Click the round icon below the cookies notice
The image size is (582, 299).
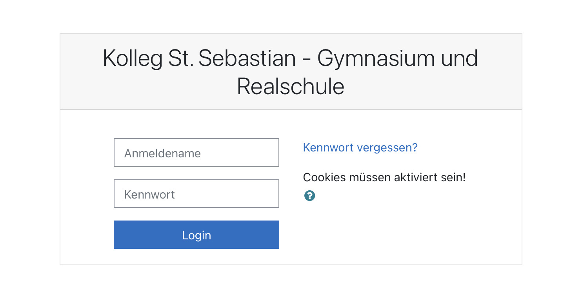coord(309,196)
